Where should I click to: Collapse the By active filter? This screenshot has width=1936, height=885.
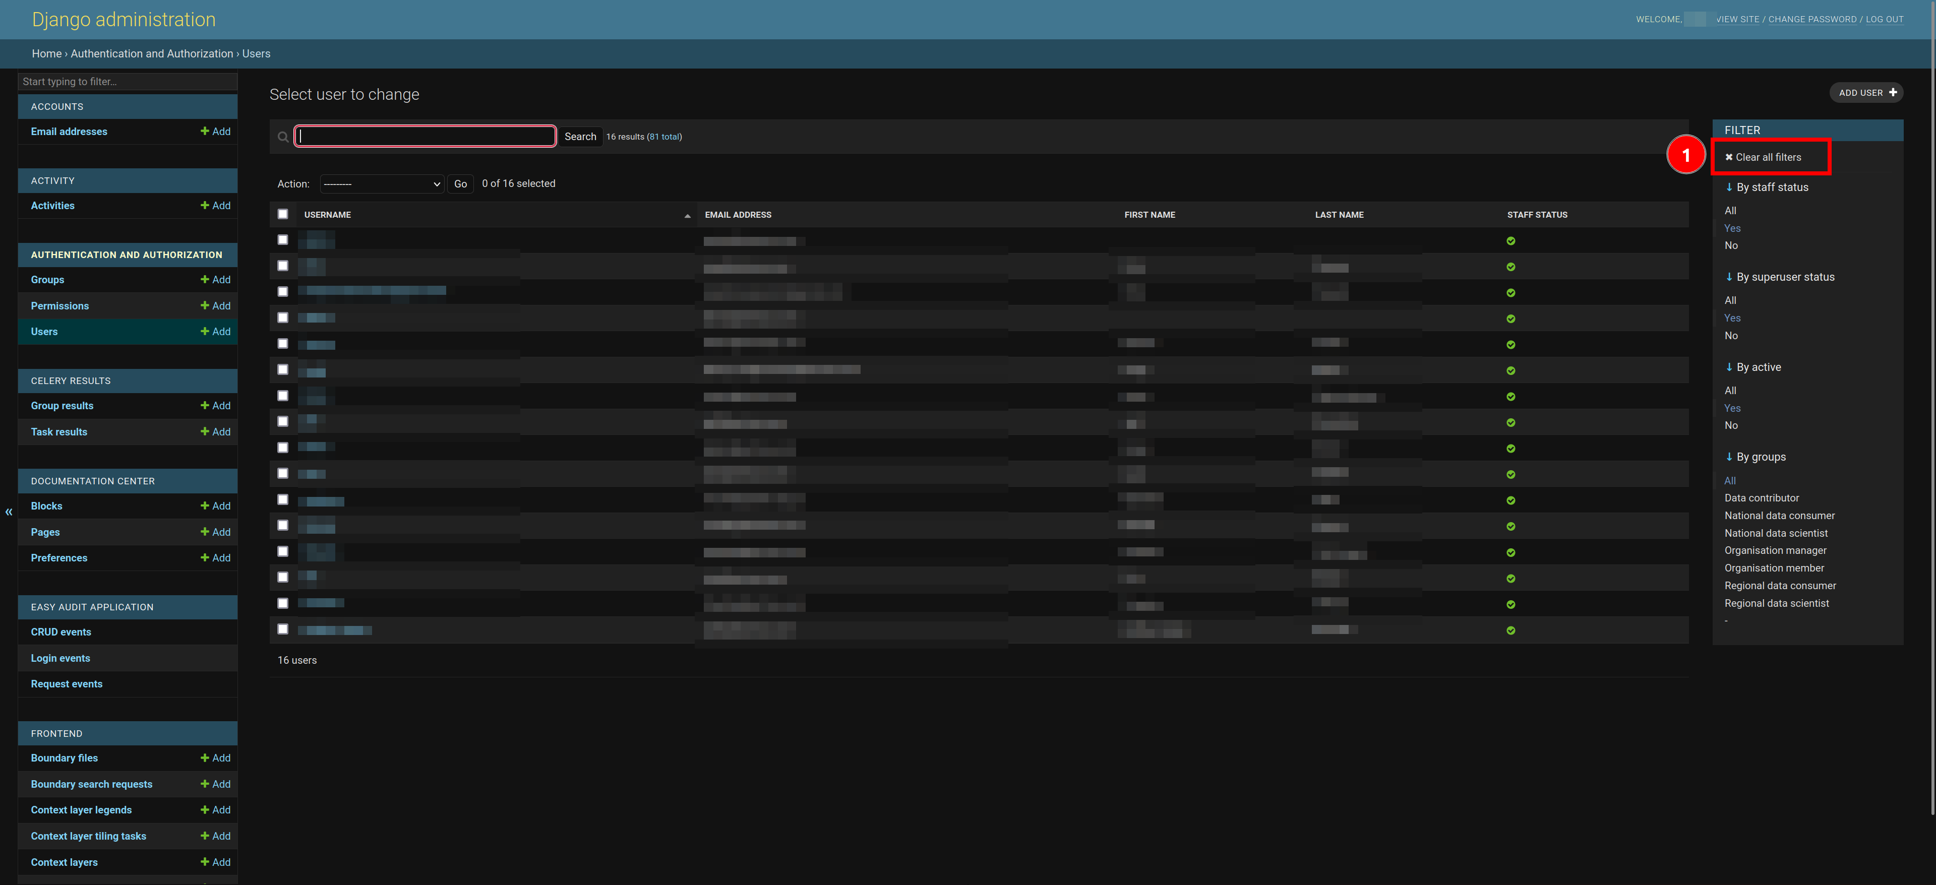(1752, 367)
